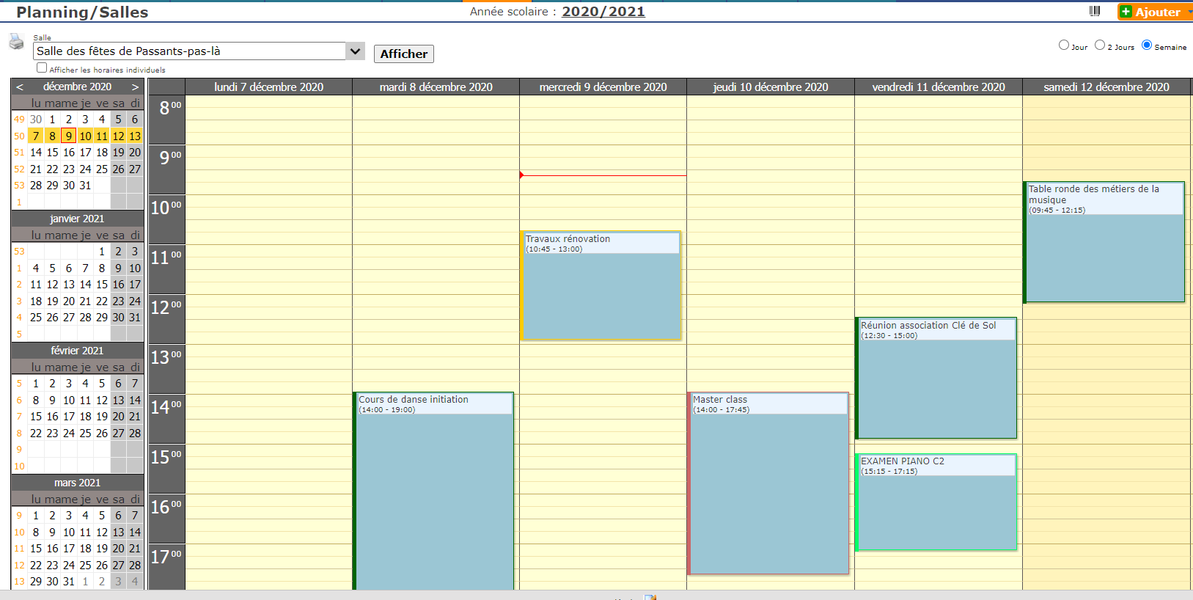Select the Jour view radio button

pos(1064,45)
